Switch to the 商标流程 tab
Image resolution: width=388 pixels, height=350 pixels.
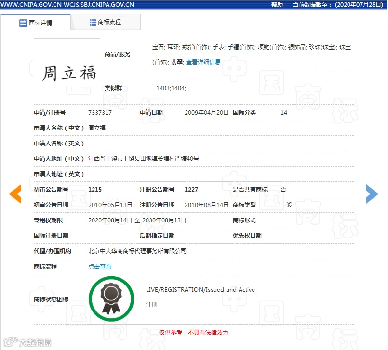click(x=106, y=22)
